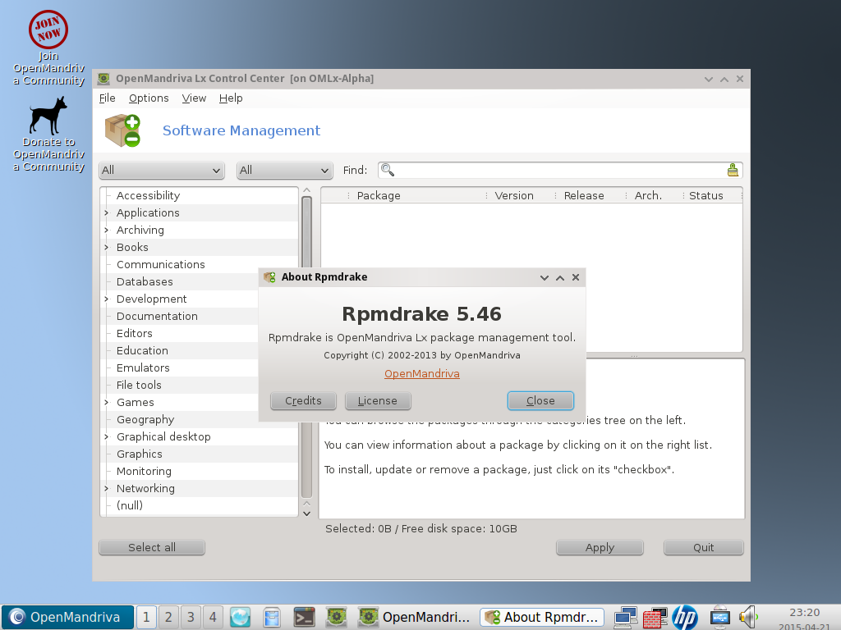Image resolution: width=841 pixels, height=630 pixels.
Task: Launch the terminal from the taskbar
Action: coord(305,617)
